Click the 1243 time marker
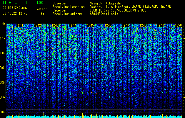 coord(55,25)
